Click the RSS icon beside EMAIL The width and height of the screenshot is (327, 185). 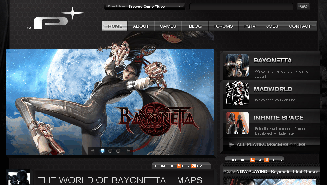[179, 166]
